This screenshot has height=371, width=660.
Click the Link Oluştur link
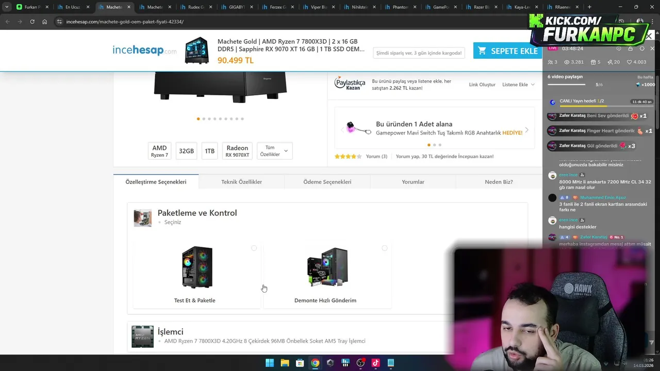[482, 85]
